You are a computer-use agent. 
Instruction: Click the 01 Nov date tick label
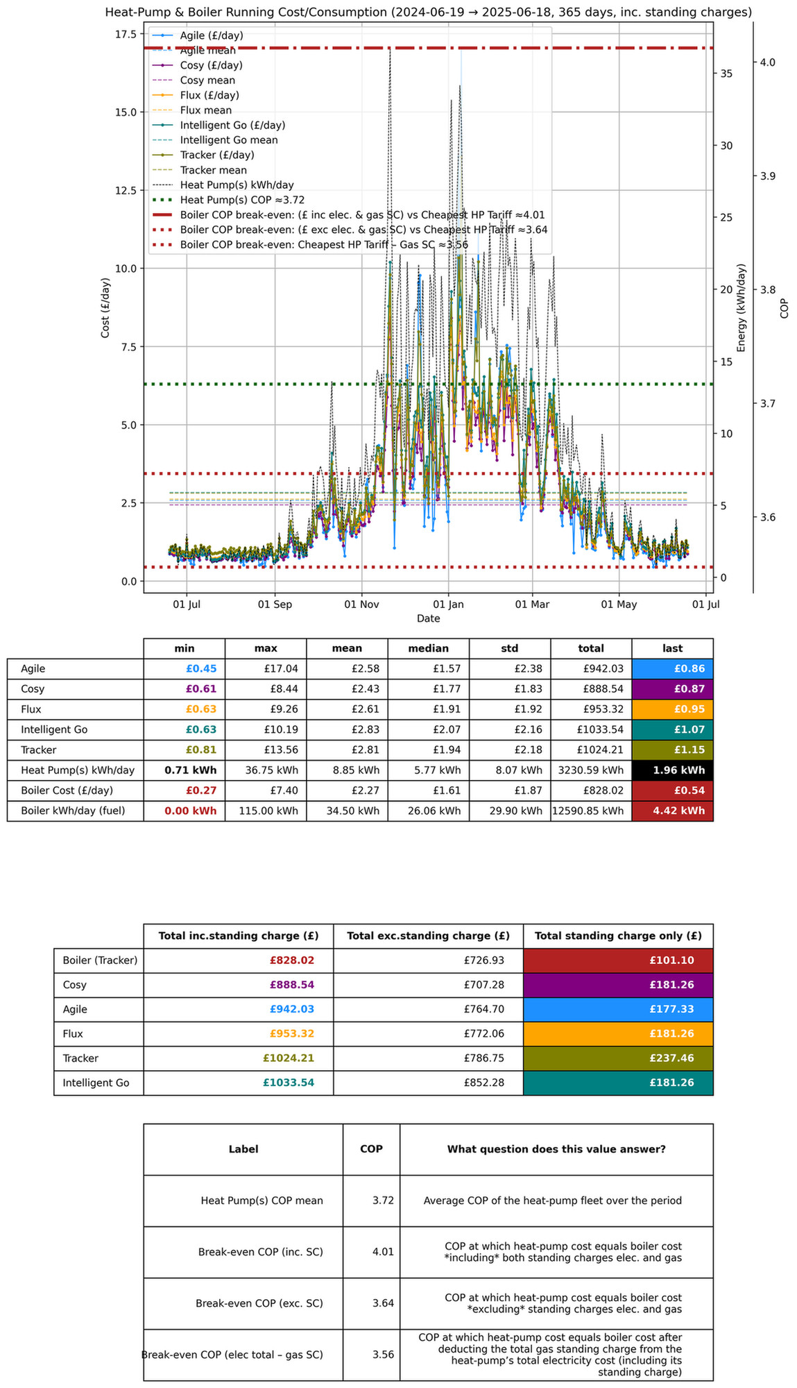click(361, 604)
